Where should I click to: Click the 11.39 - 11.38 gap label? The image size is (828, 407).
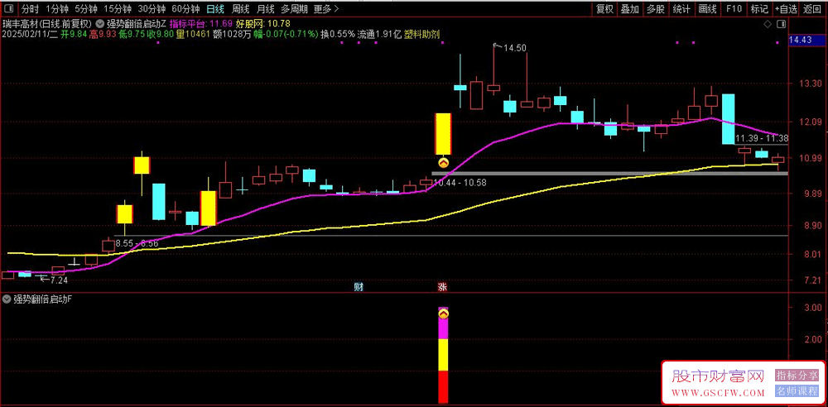pos(760,138)
